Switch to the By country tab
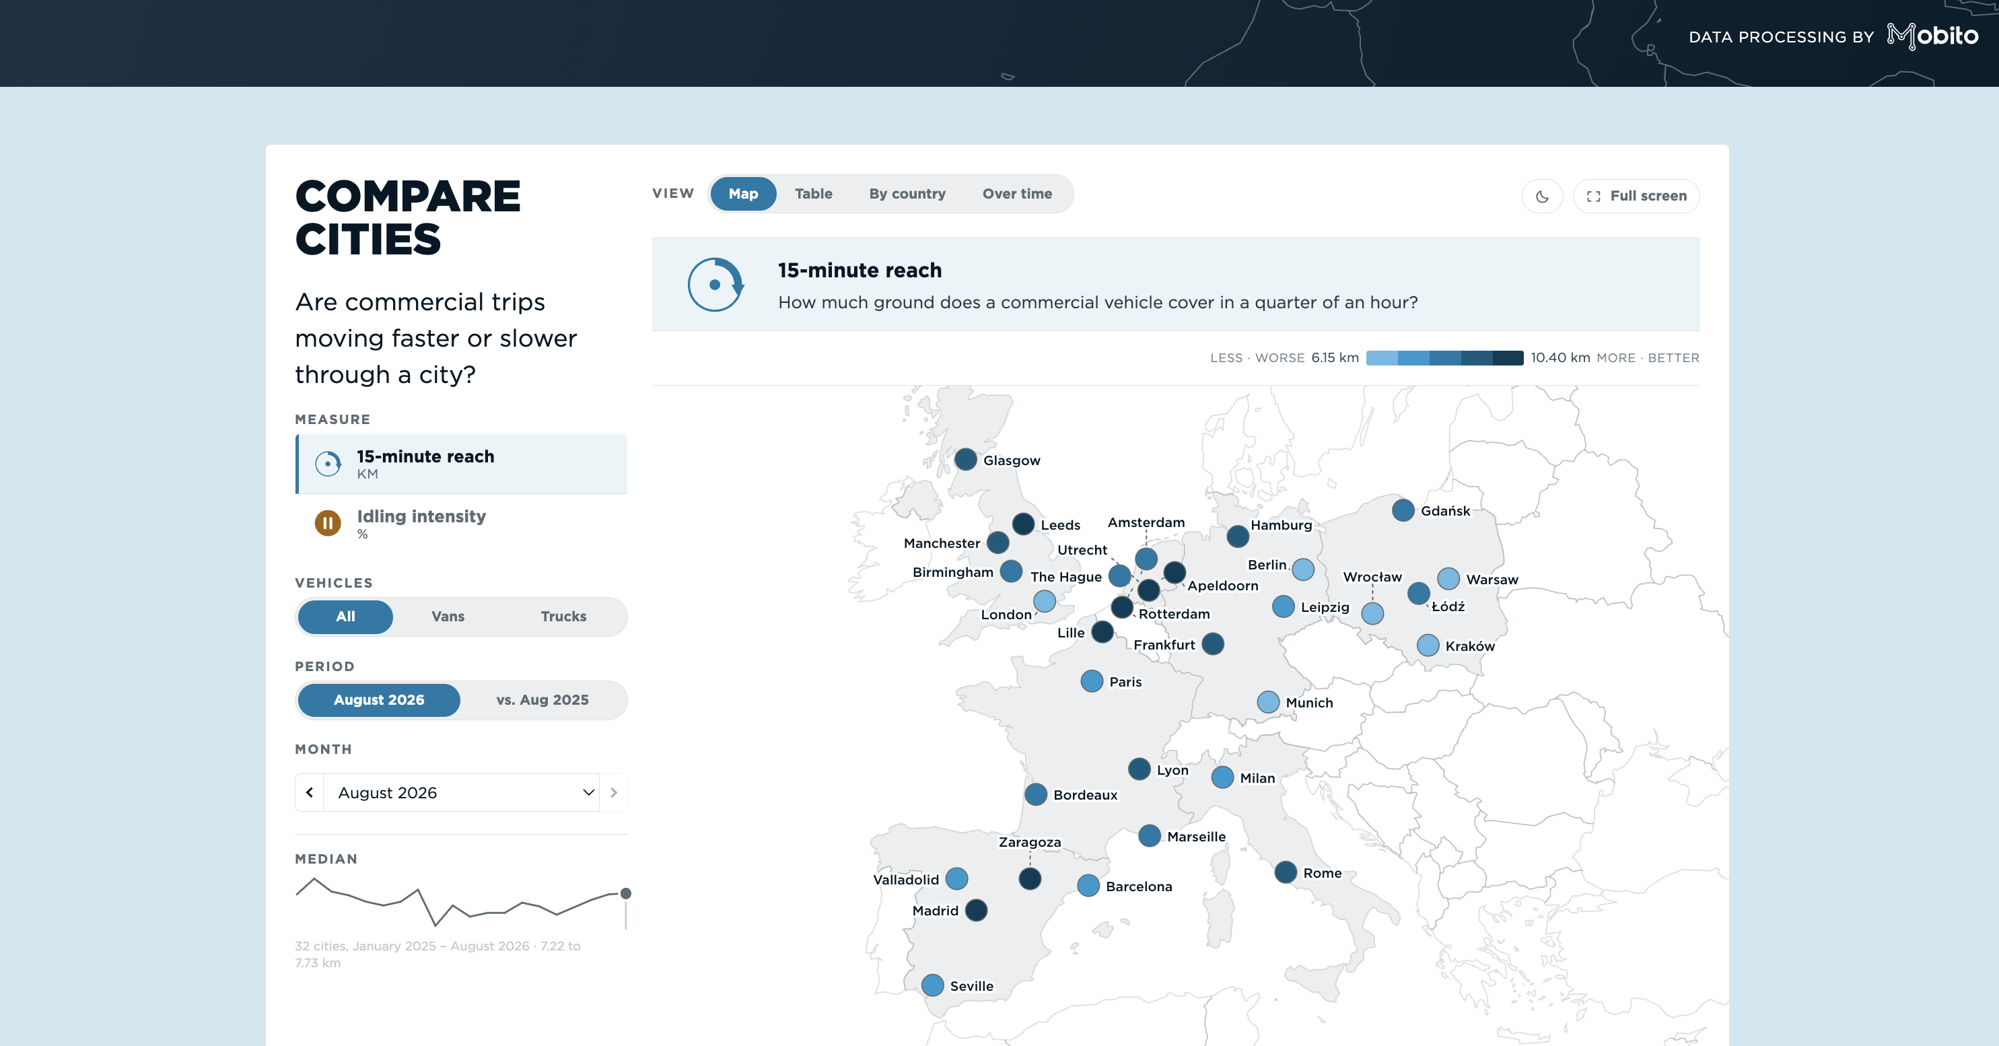Image resolution: width=1999 pixels, height=1046 pixels. (907, 194)
